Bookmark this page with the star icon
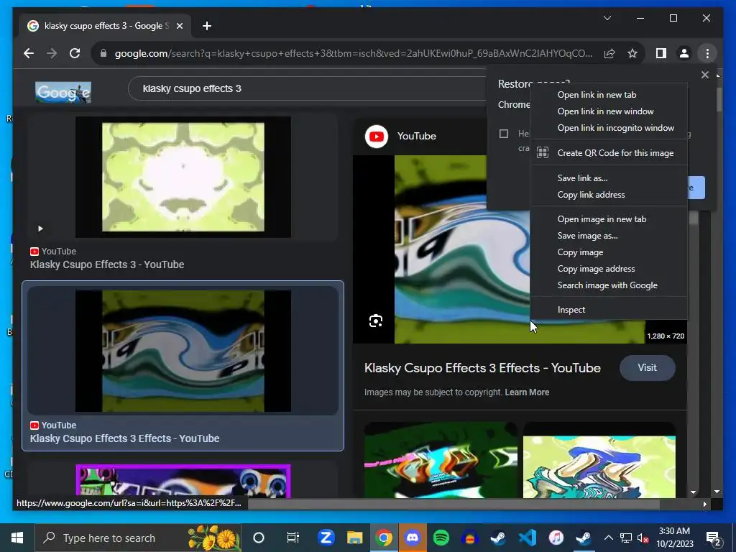736x552 pixels. 632,53
